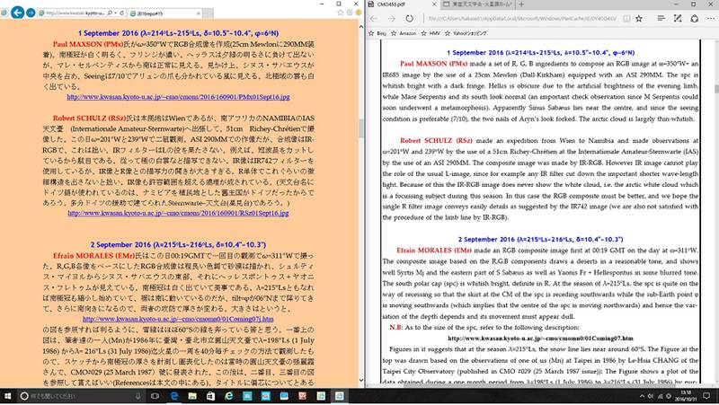Open IE favorites star icon
Image resolution: width=719 pixels, height=405 pixels.
coord(341,13)
